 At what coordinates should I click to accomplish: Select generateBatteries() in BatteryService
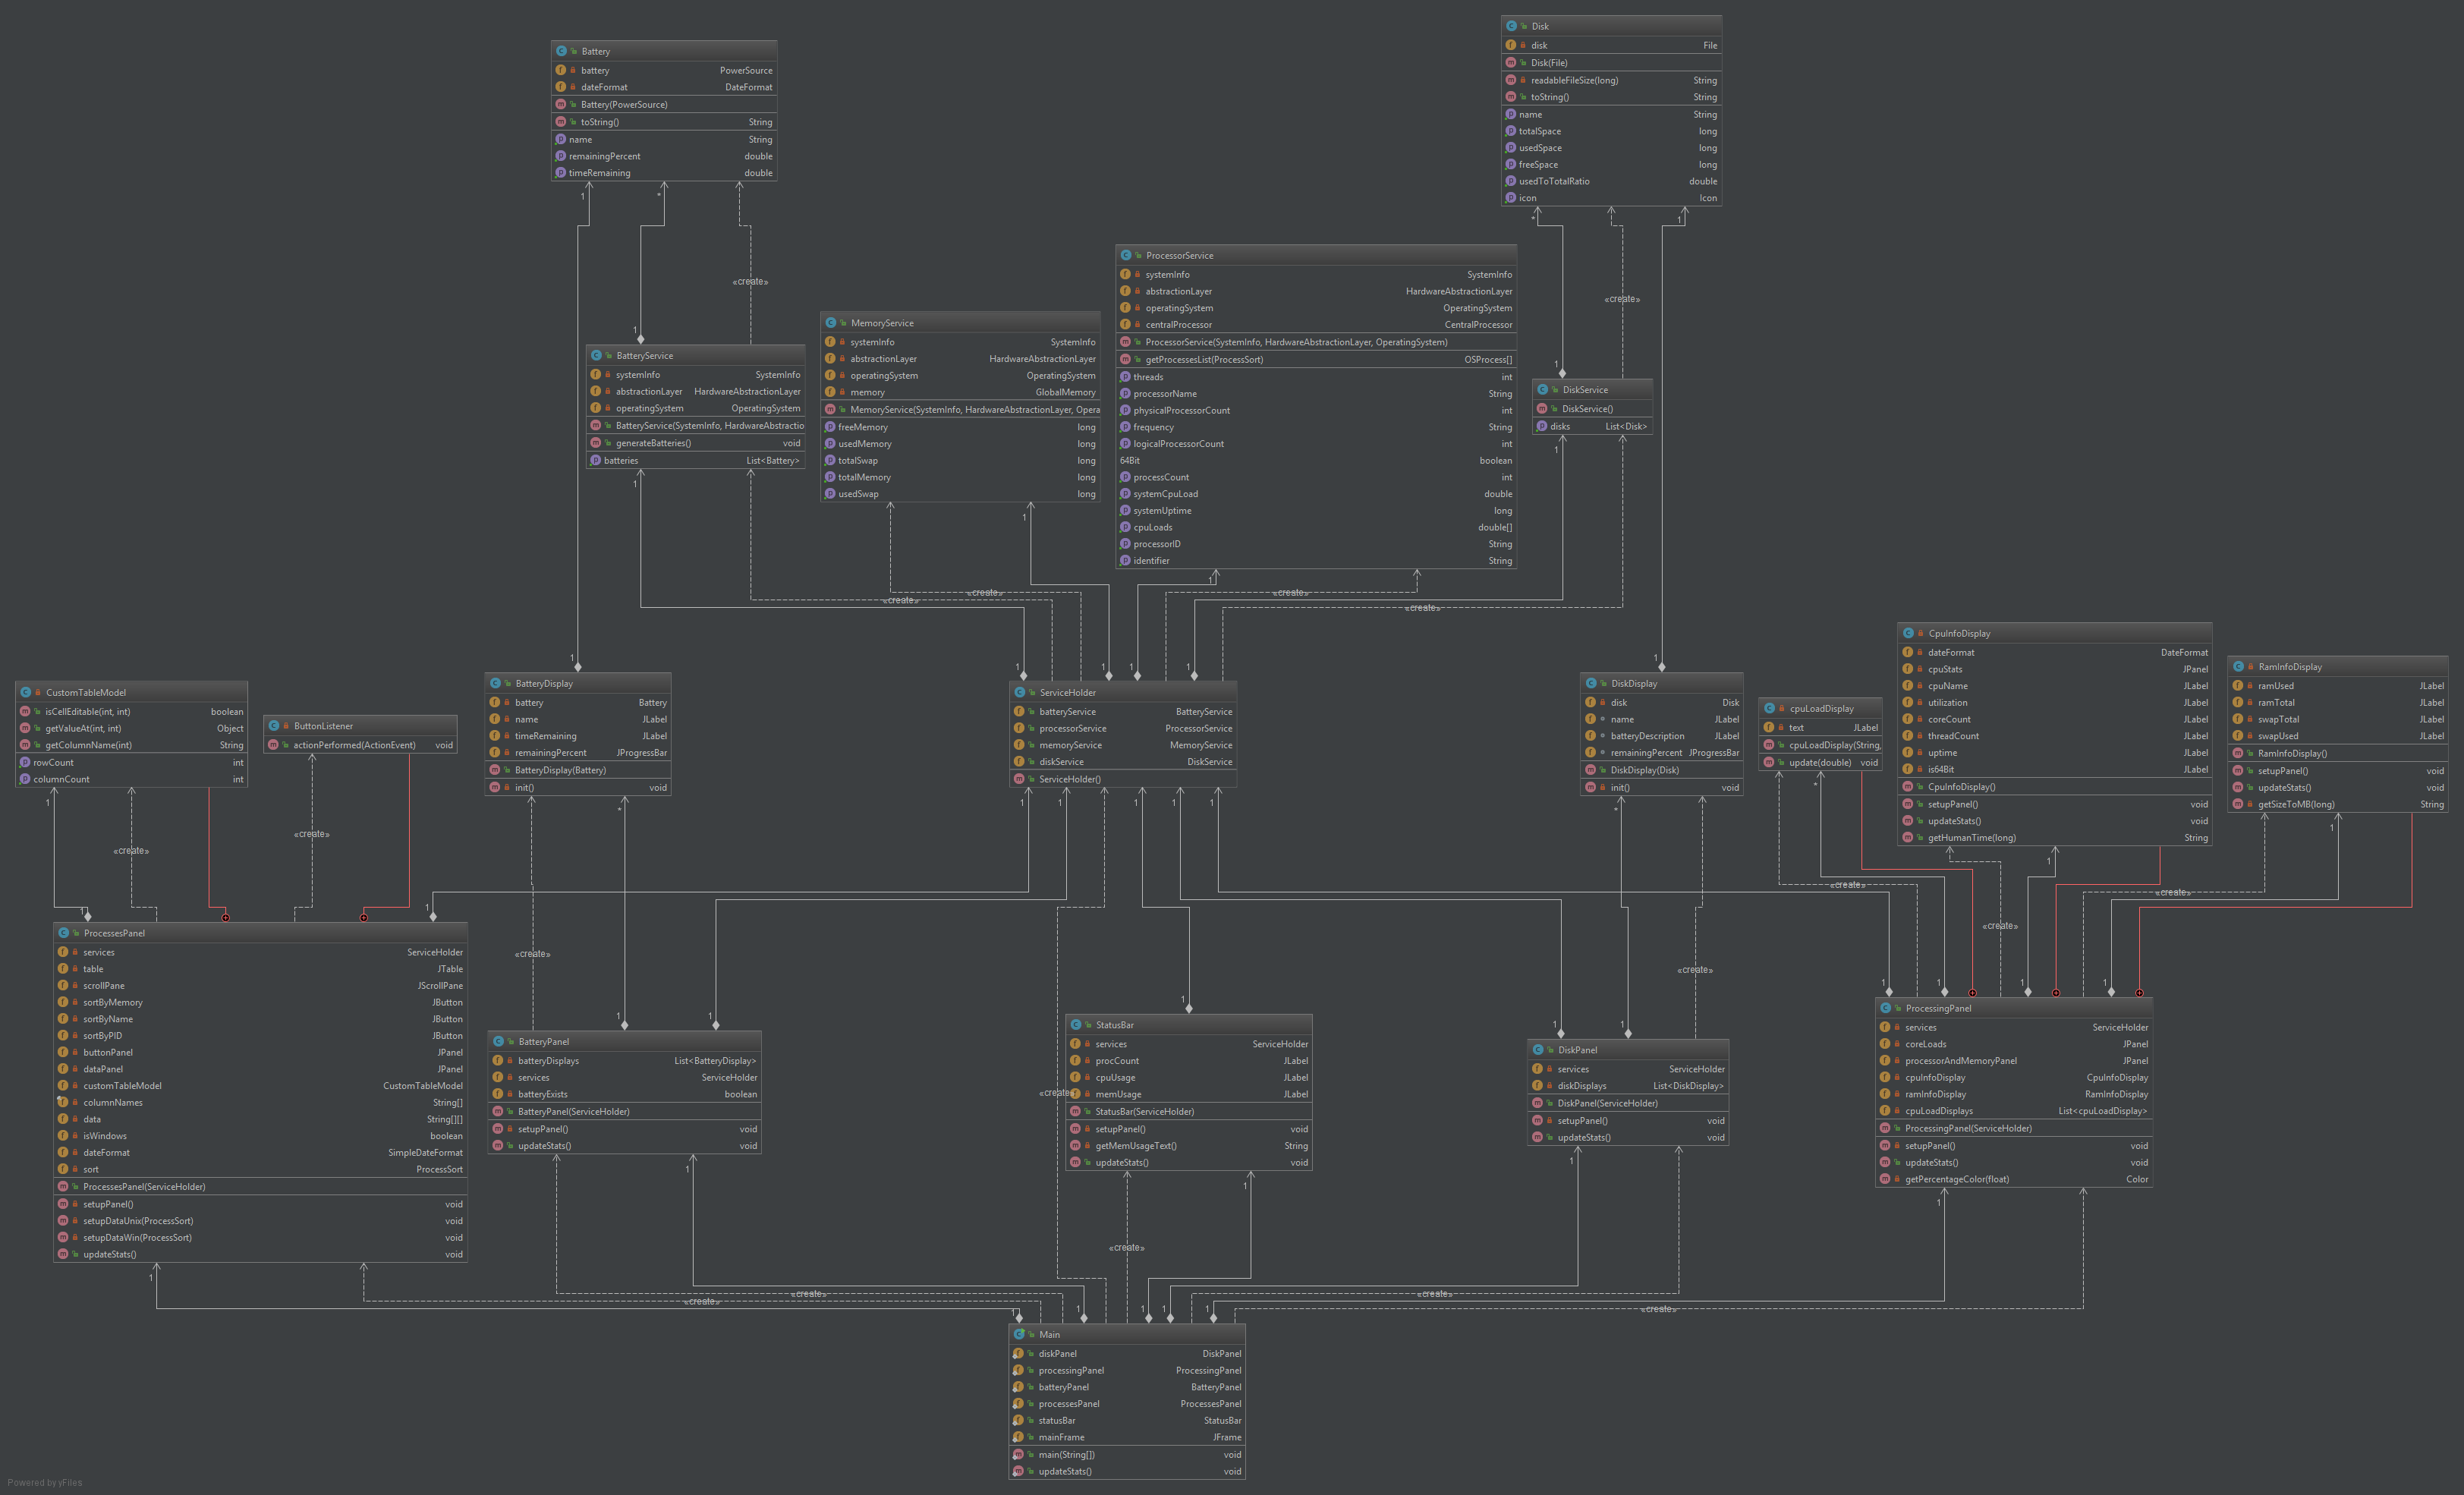pyautogui.click(x=653, y=443)
